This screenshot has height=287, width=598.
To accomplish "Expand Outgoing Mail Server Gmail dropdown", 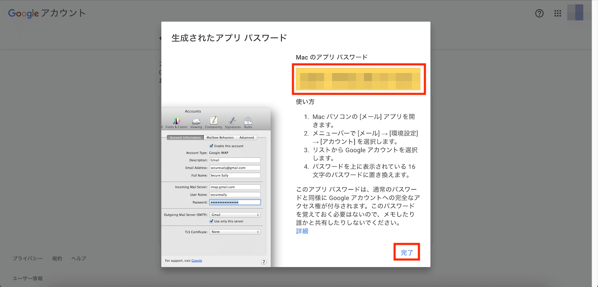I will (x=235, y=215).
